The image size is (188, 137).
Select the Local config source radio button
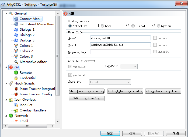[102, 26]
